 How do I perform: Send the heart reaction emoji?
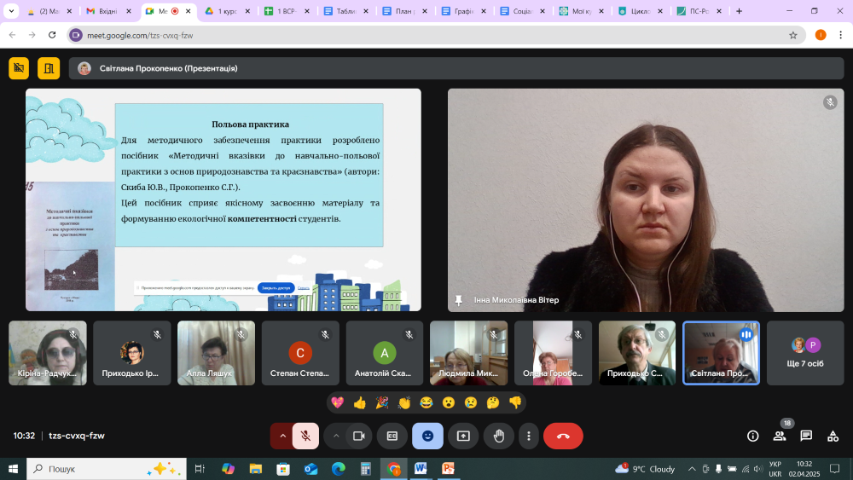(x=337, y=402)
